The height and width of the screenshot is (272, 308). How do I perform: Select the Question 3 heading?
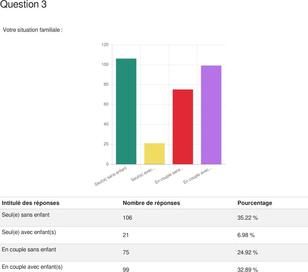[23, 4]
